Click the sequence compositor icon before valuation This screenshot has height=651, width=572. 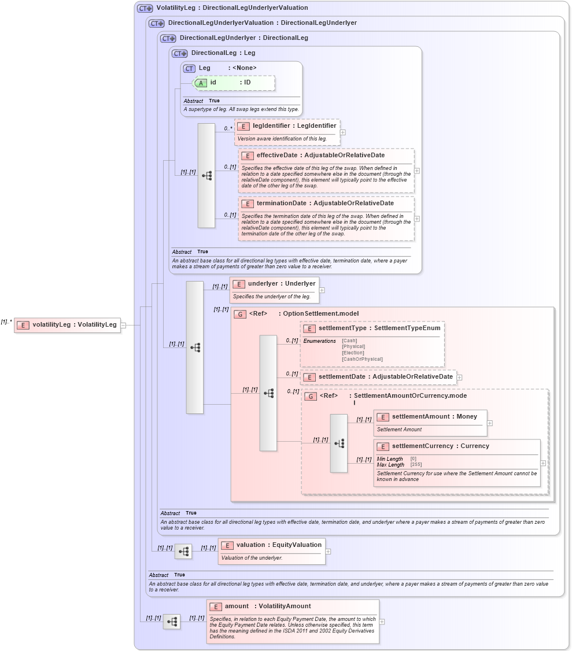pos(183,551)
